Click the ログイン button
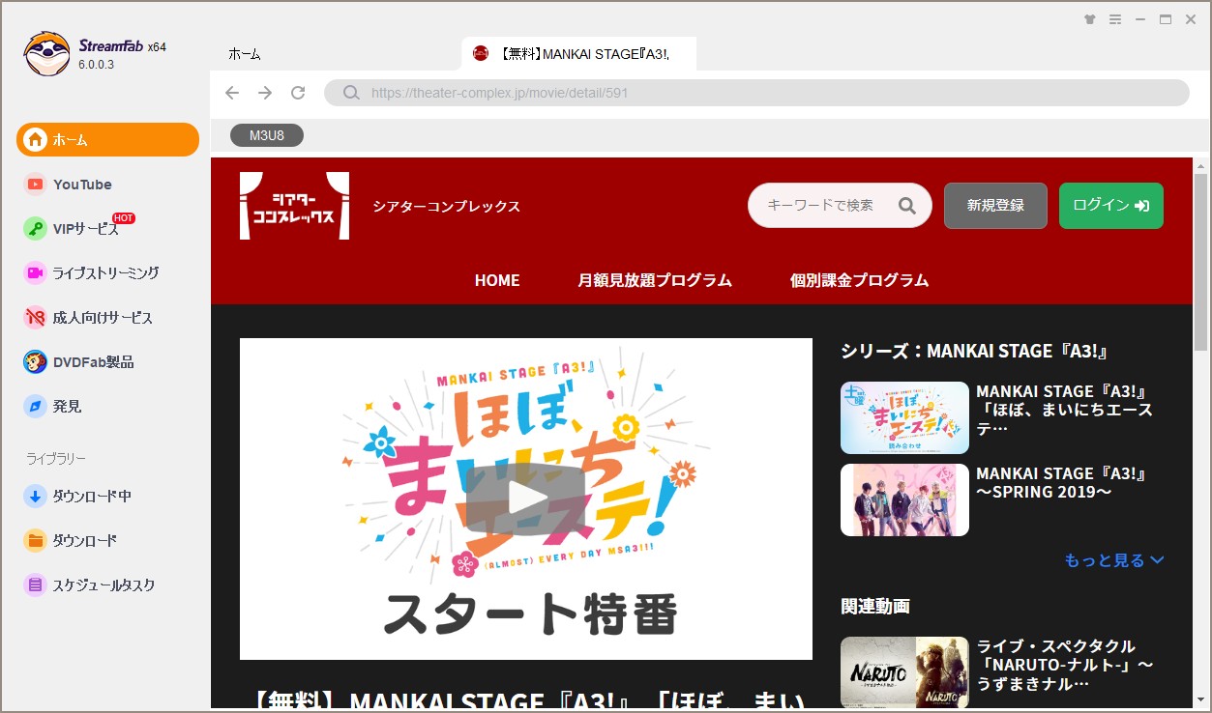Image resolution: width=1212 pixels, height=713 pixels. point(1111,206)
